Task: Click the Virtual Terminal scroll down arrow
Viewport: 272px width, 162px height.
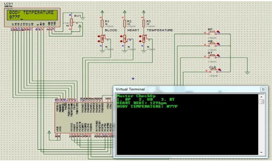Action: (262, 152)
